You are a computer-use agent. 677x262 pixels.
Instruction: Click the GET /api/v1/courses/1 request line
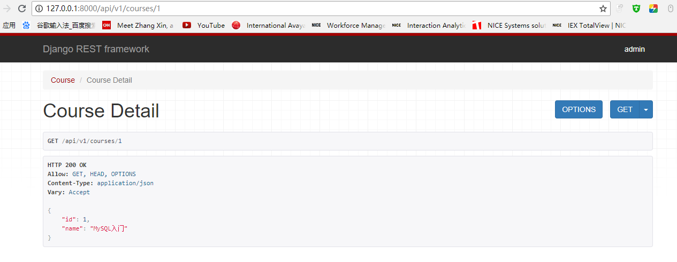[x=85, y=141]
